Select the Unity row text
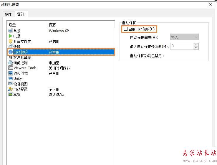 coord(18,79)
